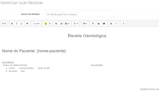Open the line height dropdown
Viewport: 159px width, 104px height.
click(76, 24)
